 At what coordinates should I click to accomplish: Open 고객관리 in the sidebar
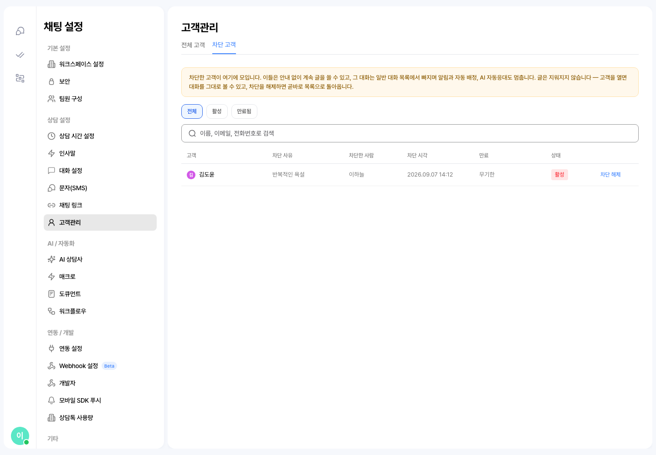tap(100, 222)
